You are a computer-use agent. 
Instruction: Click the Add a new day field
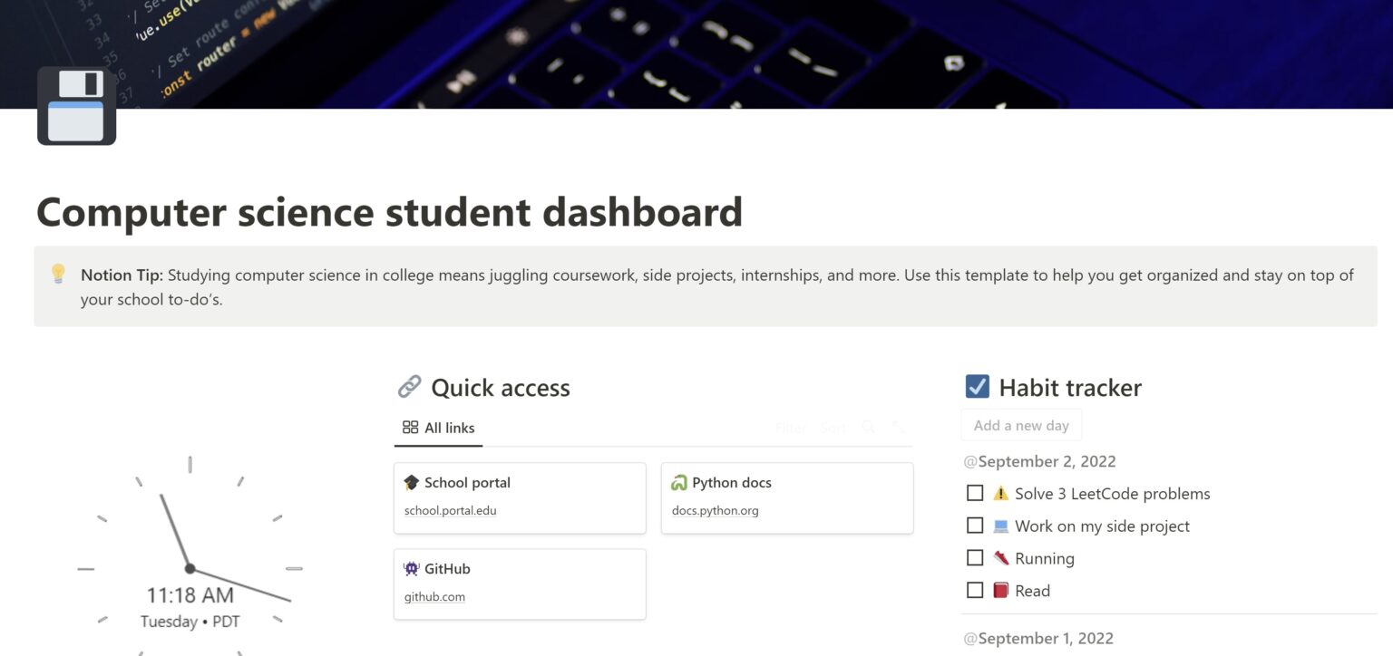coord(1021,424)
